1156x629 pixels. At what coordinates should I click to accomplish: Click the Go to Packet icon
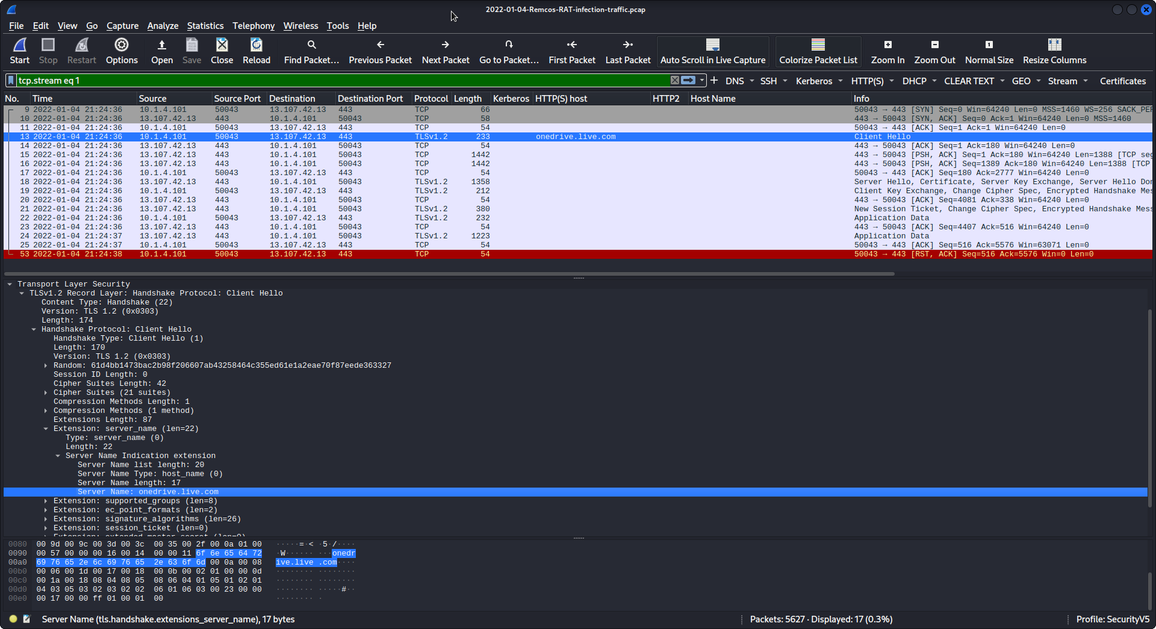click(509, 45)
